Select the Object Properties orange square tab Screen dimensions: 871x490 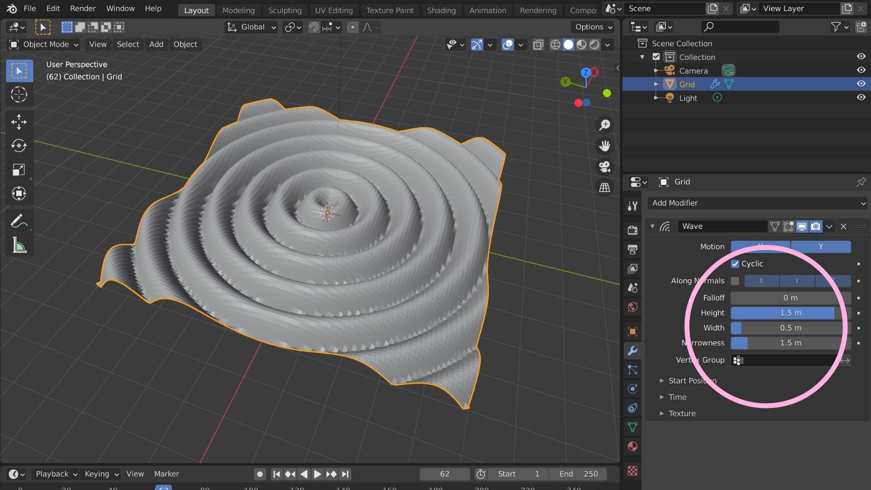(x=632, y=331)
